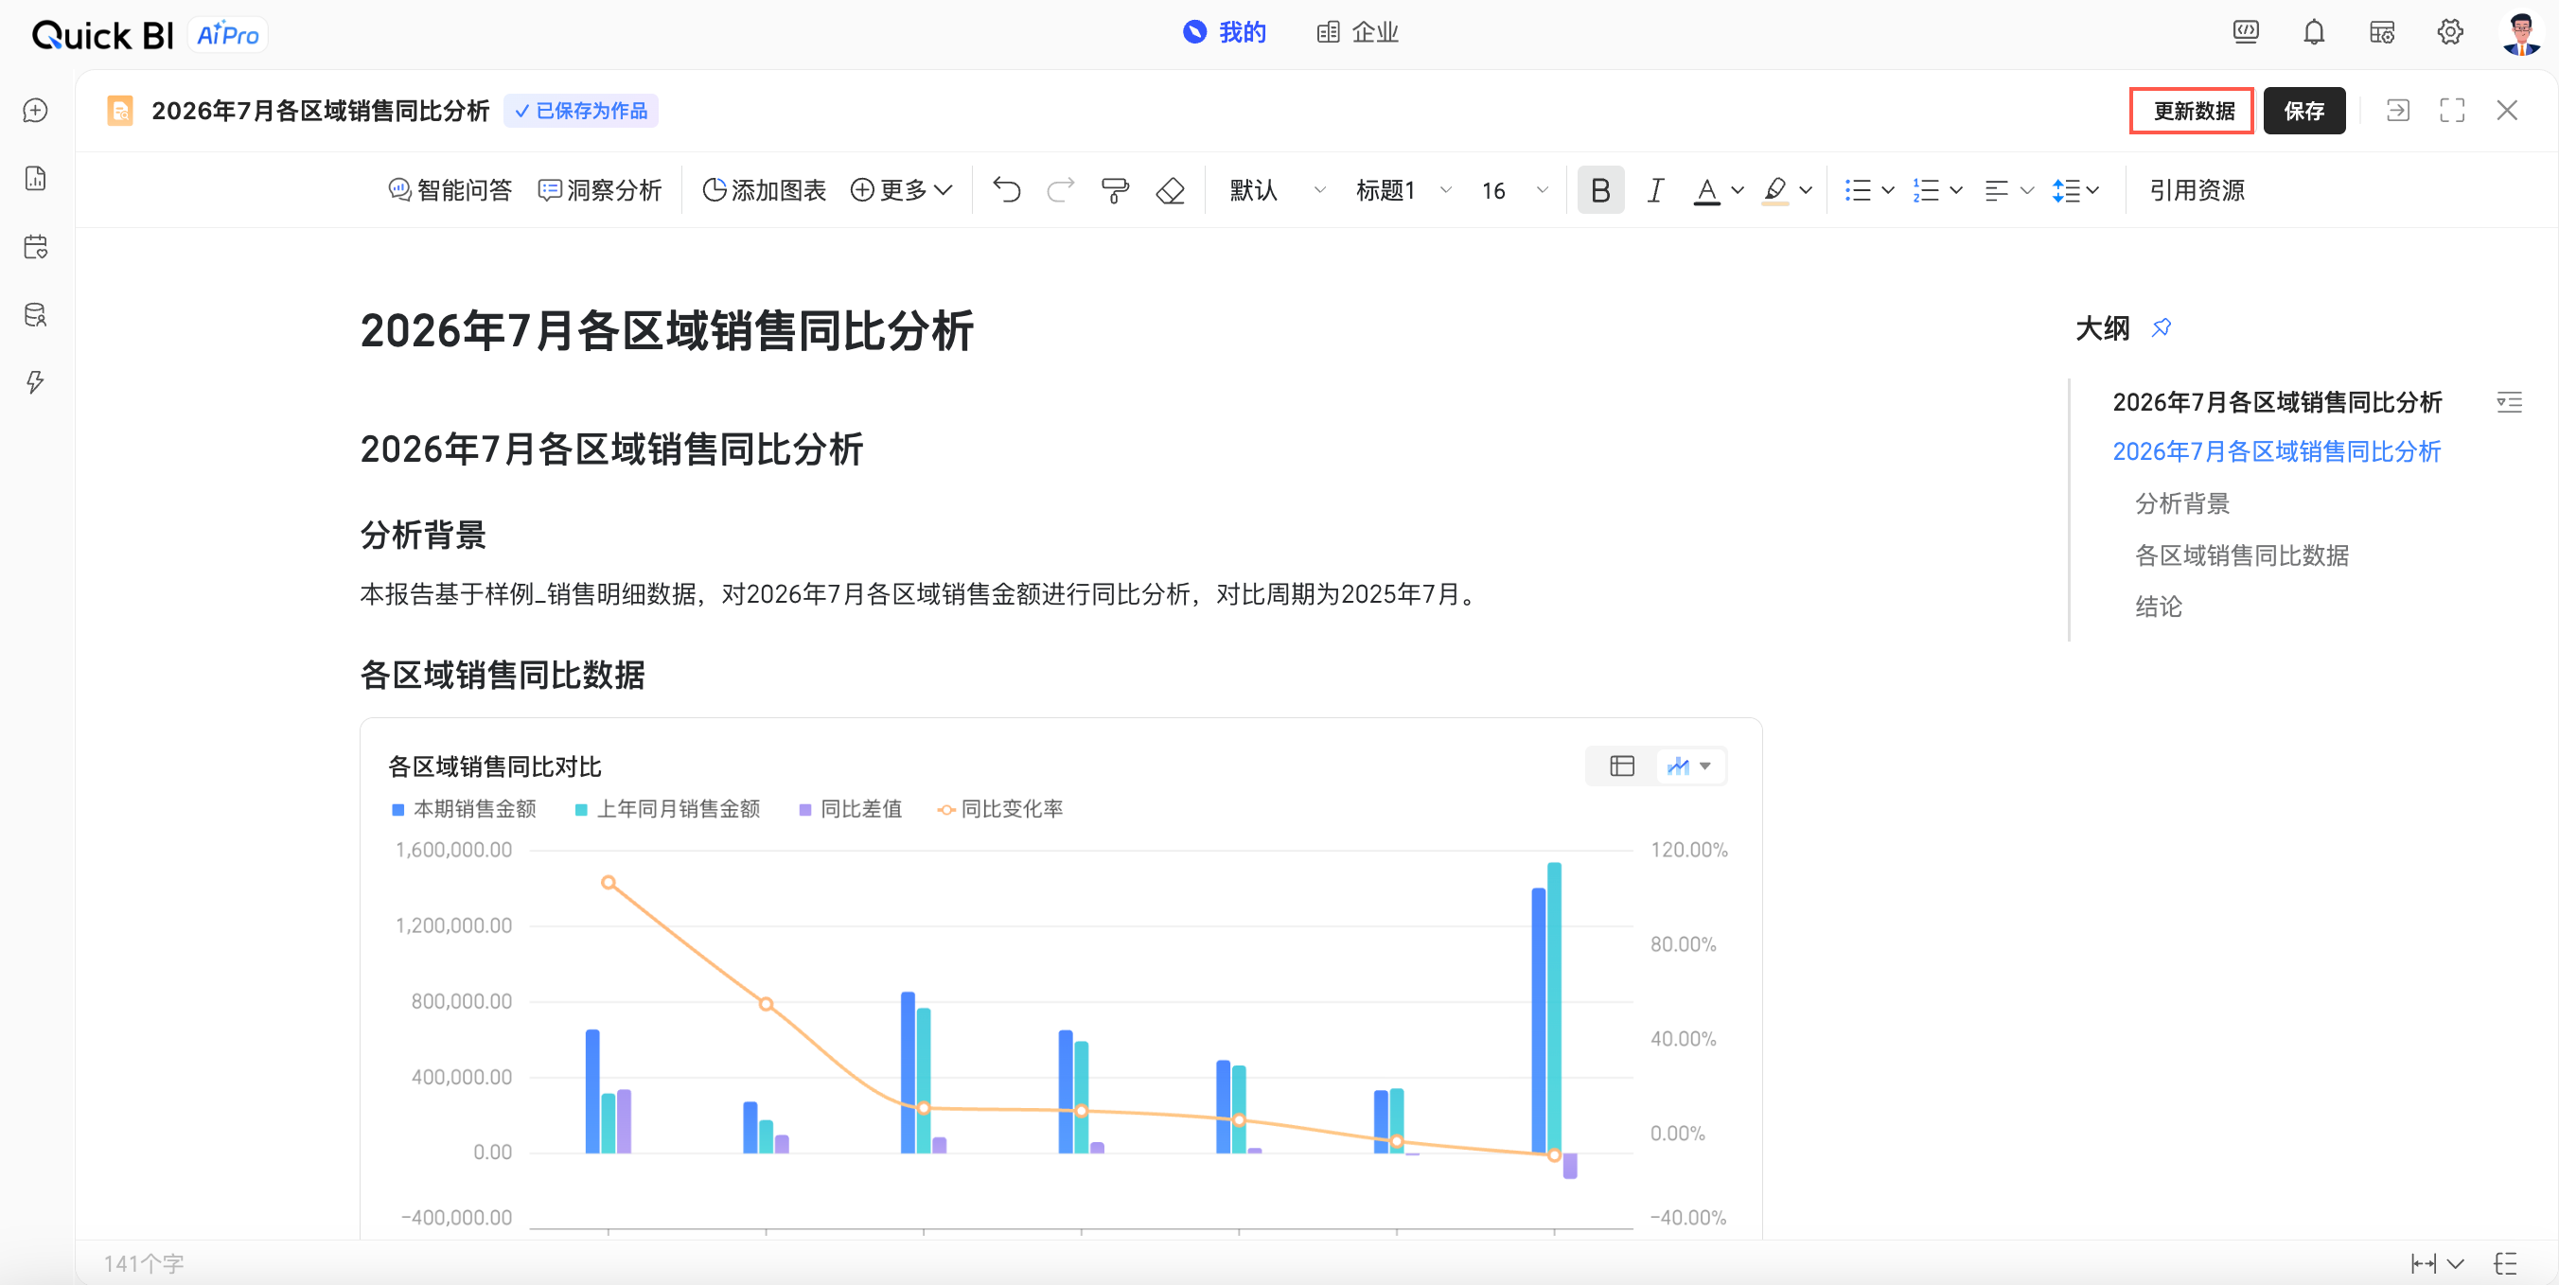Collapse outline levels icon
Image resolution: width=2559 pixels, height=1285 pixels.
pos(2508,402)
